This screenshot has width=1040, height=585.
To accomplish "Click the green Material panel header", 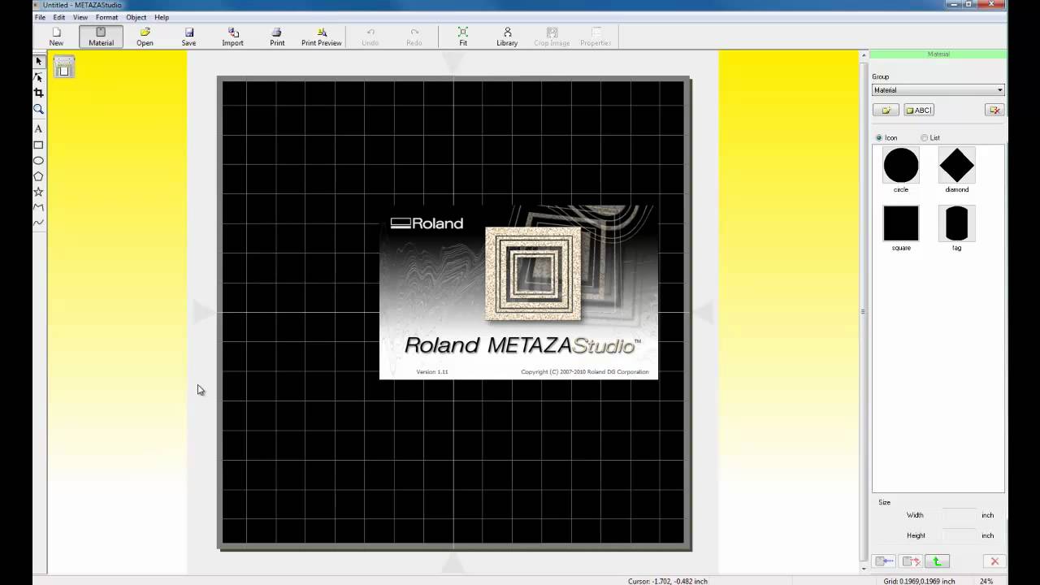I will [x=938, y=54].
